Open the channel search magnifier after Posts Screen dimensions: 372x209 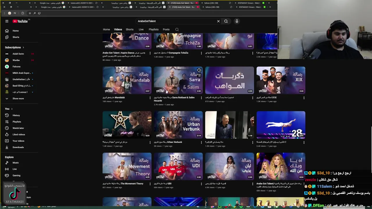click(x=177, y=29)
